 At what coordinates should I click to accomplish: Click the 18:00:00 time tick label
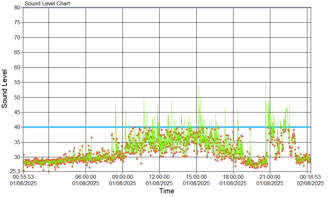pyautogui.click(x=233, y=176)
